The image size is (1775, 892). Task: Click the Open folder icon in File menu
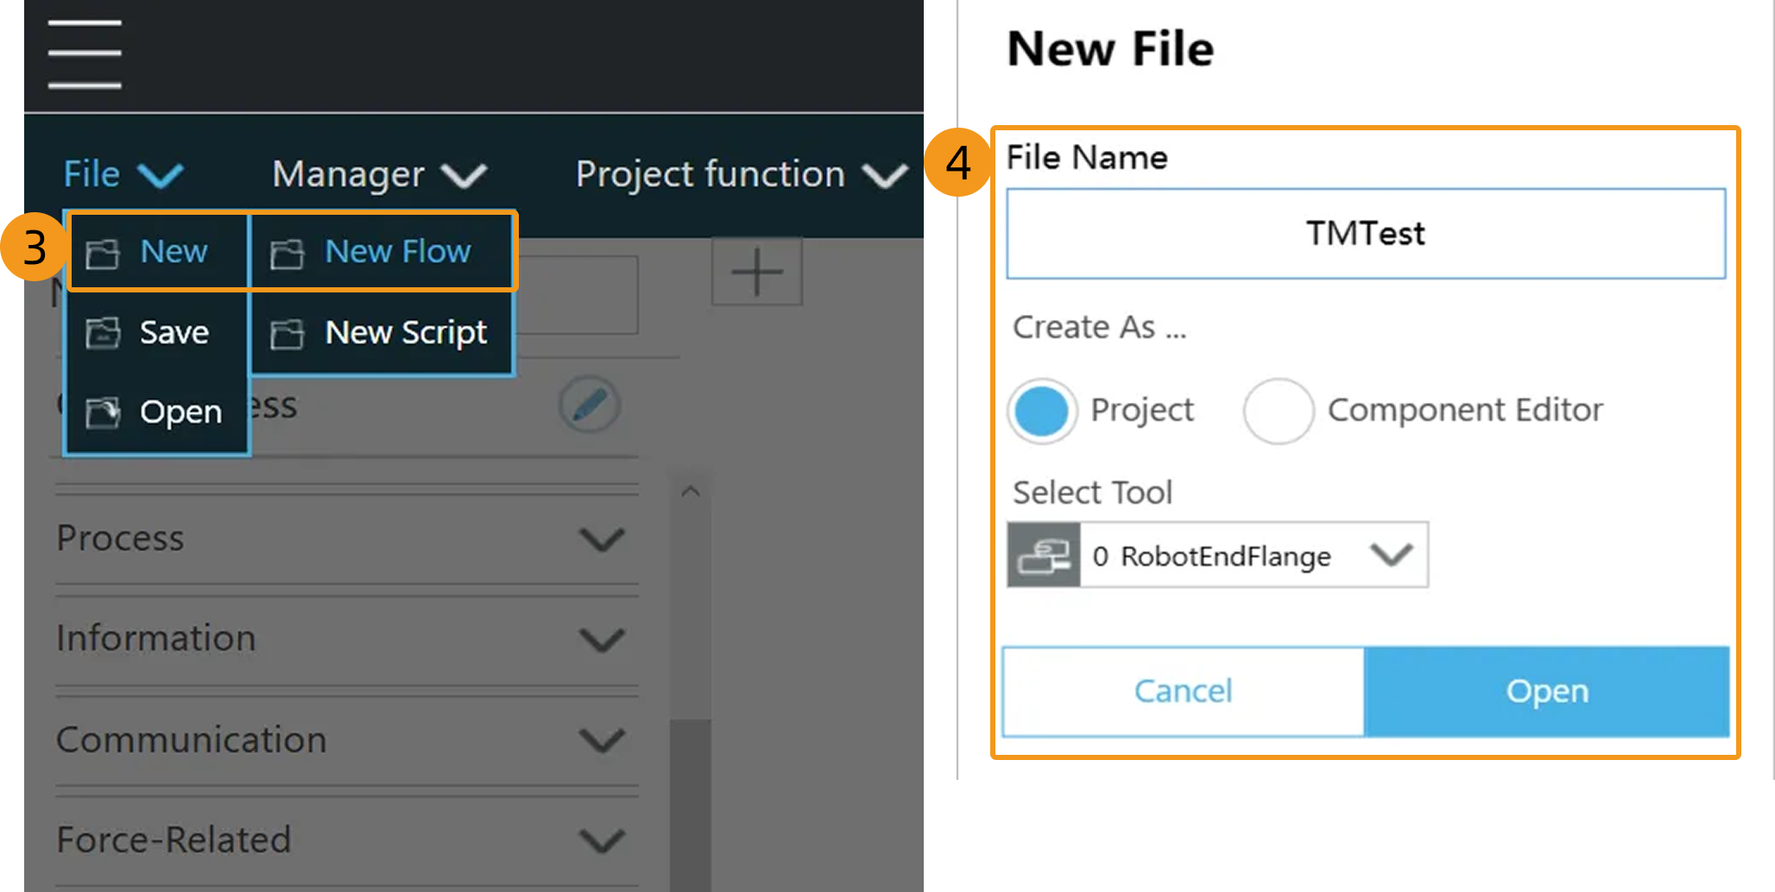pos(103,412)
